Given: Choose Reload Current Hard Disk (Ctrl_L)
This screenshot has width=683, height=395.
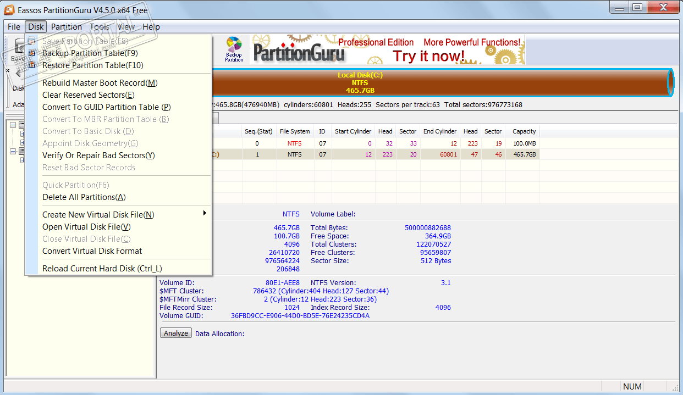Looking at the screenshot, I should (x=118, y=269).
